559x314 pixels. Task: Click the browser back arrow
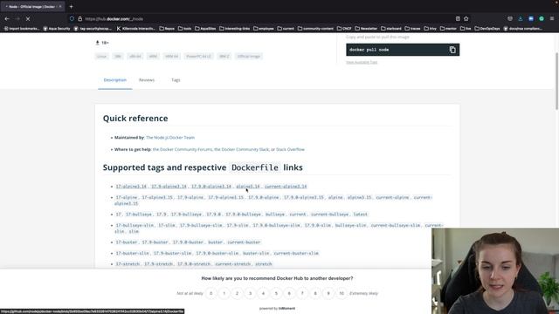pyautogui.click(x=7, y=18)
